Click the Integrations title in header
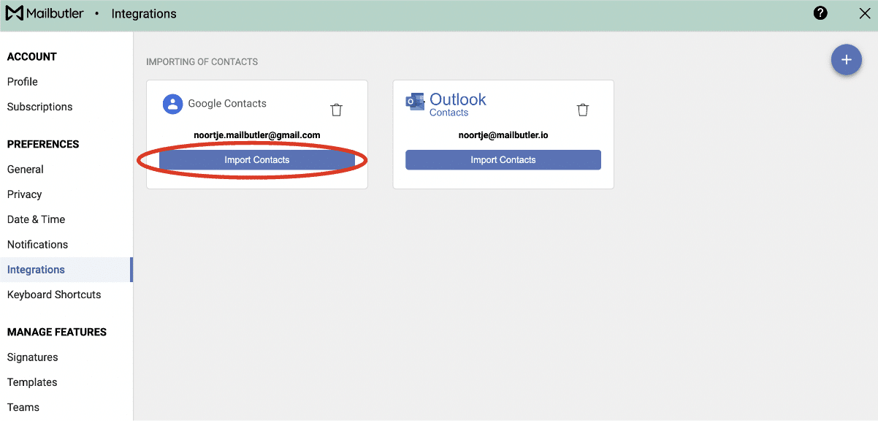 coord(144,14)
